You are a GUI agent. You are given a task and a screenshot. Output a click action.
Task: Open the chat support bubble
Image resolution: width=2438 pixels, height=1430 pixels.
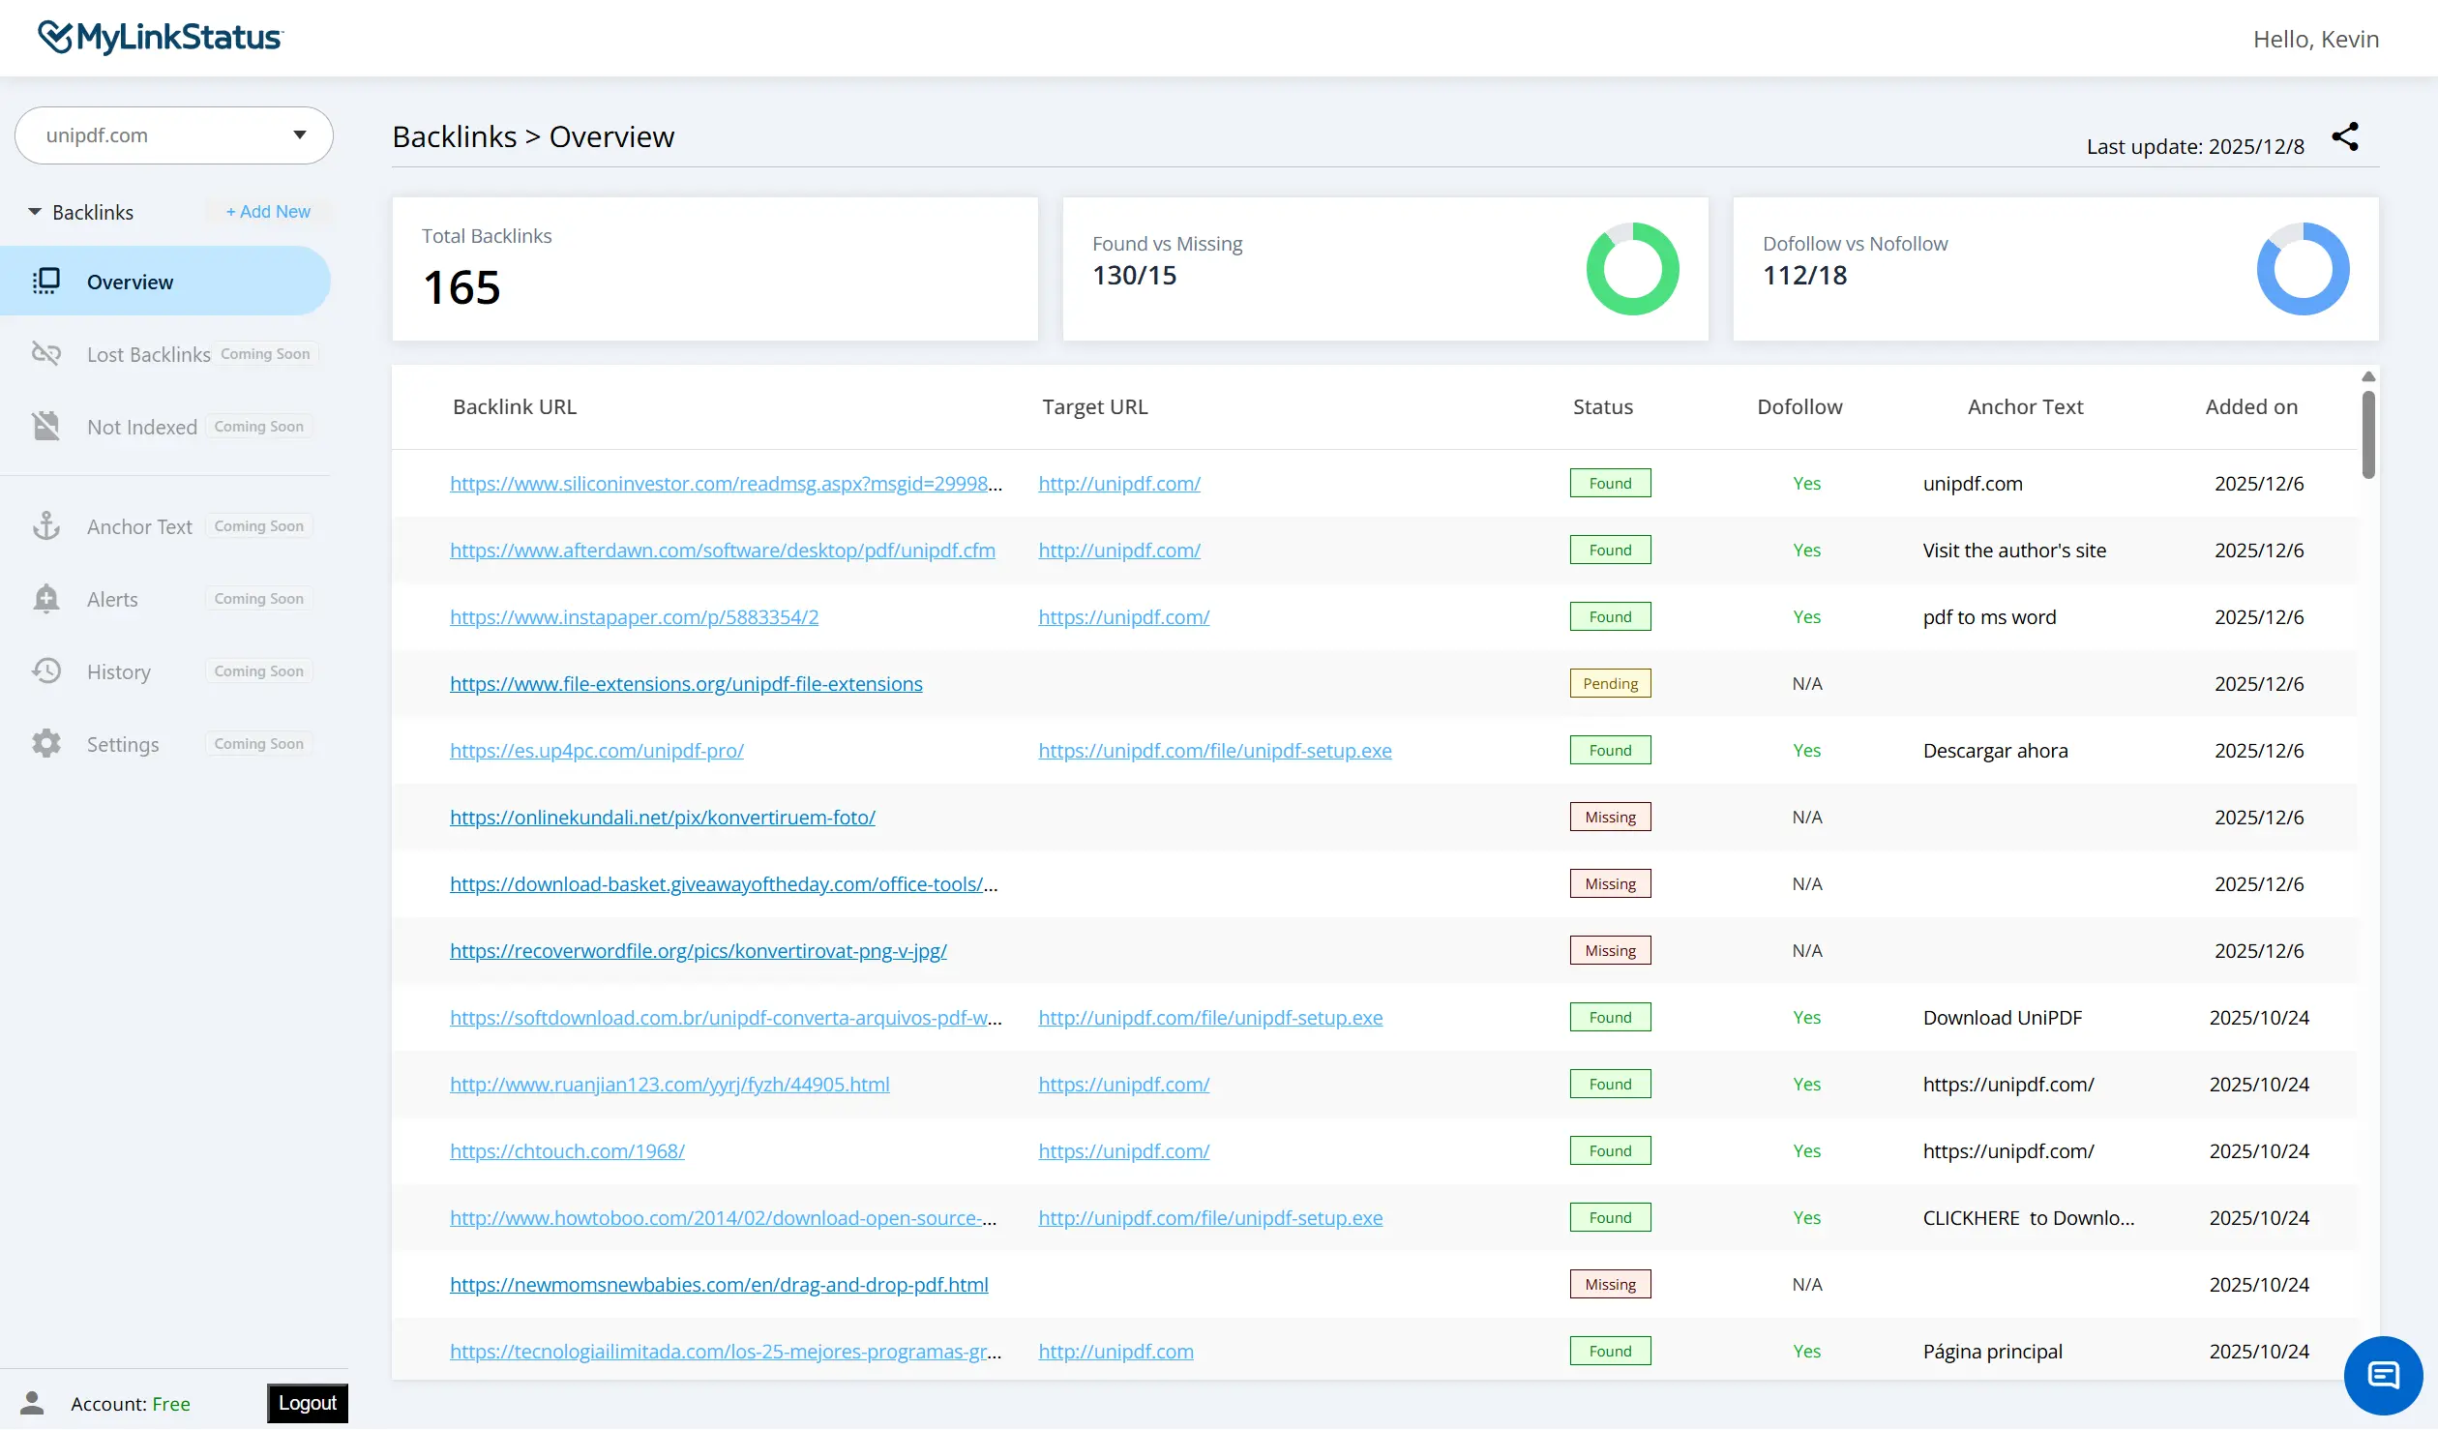click(x=2383, y=1374)
